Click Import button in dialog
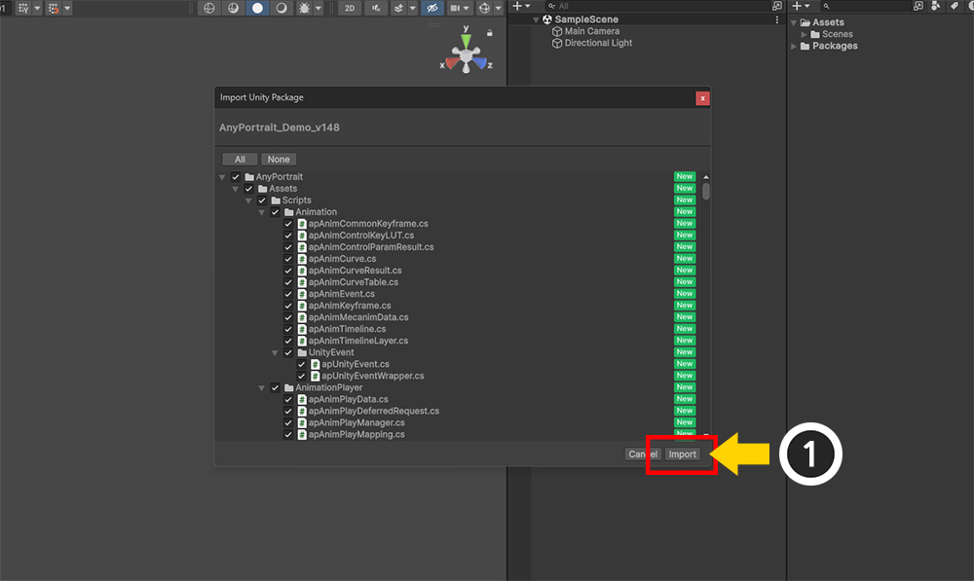Image resolution: width=974 pixels, height=581 pixels. click(x=682, y=454)
